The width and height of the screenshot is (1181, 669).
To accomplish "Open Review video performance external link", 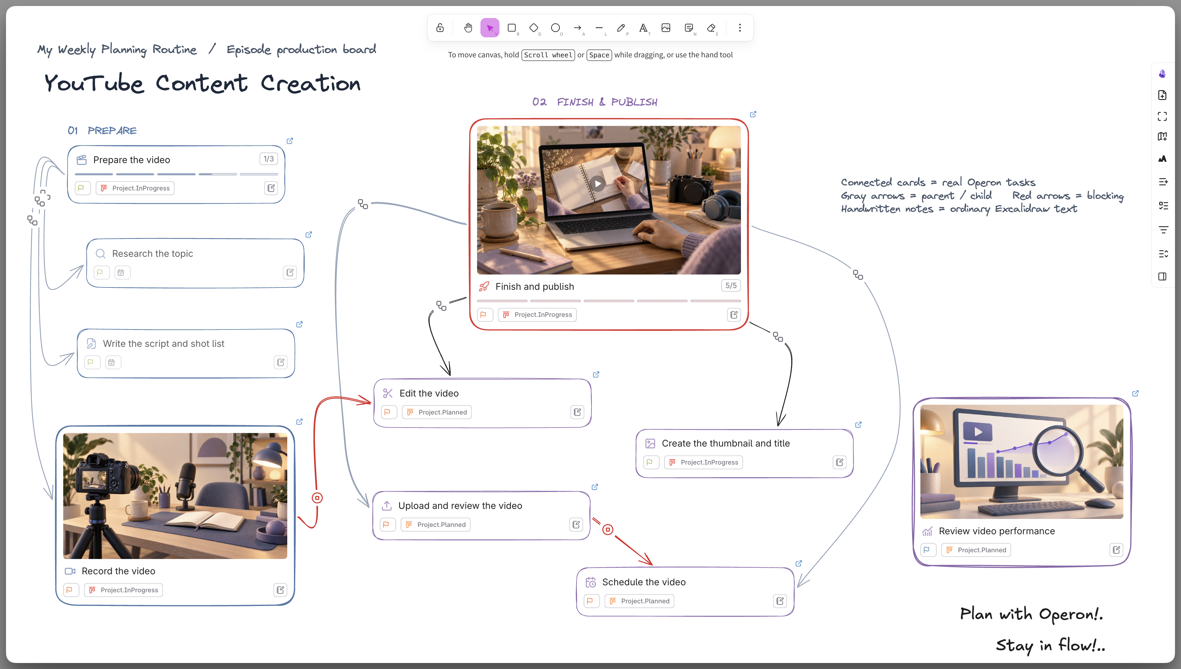I will point(1136,393).
